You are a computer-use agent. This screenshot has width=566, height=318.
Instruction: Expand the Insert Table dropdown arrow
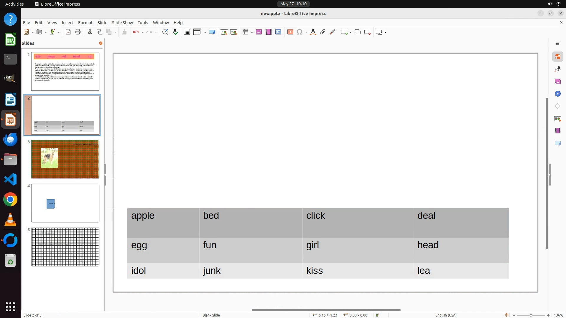(252, 32)
